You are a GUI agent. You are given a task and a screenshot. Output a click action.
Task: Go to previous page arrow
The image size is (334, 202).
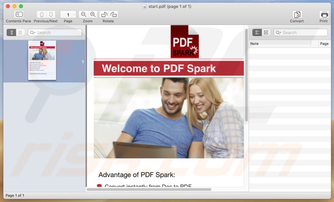click(x=41, y=14)
